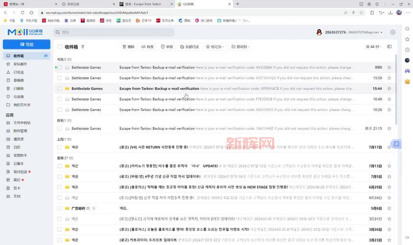
Task: Star the first Battlestate Games email
Action: 389,67
